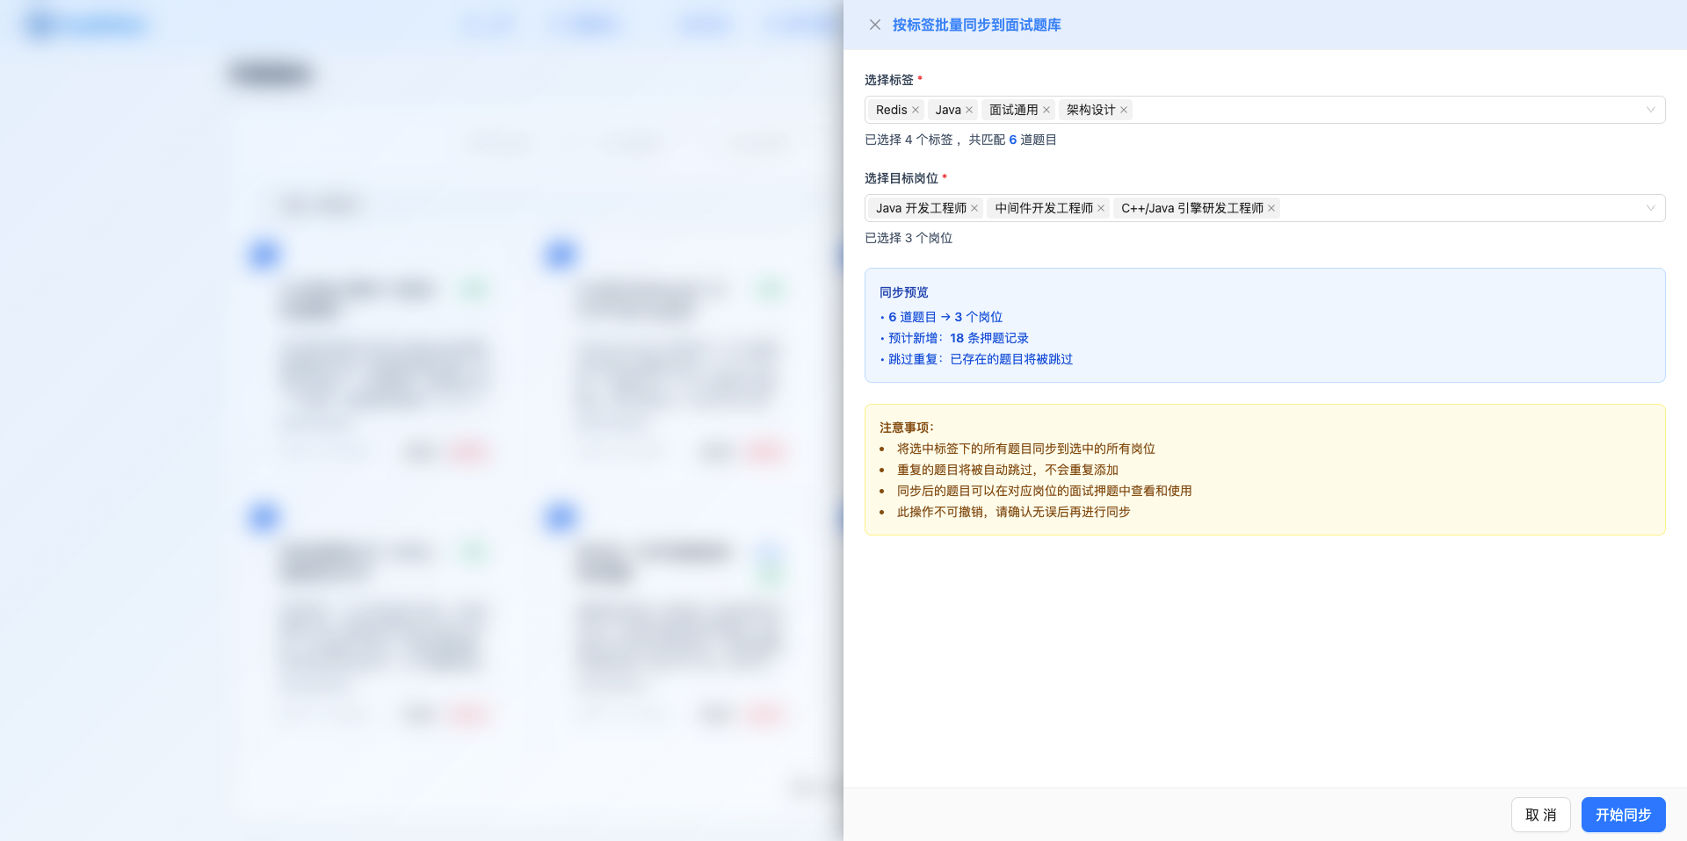Remove the 架构设计 tag
The width and height of the screenshot is (1687, 841).
[1124, 110]
